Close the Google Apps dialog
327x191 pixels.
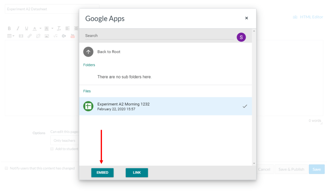[246, 18]
